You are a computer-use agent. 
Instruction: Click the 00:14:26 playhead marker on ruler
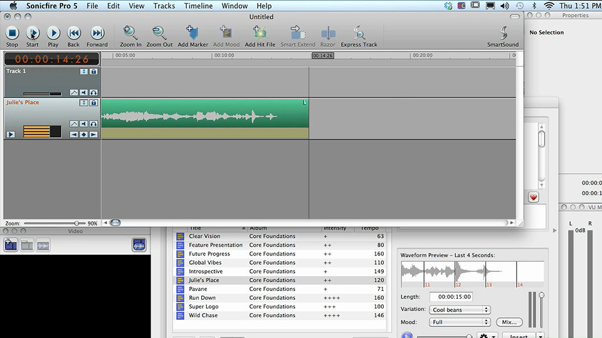(323, 56)
